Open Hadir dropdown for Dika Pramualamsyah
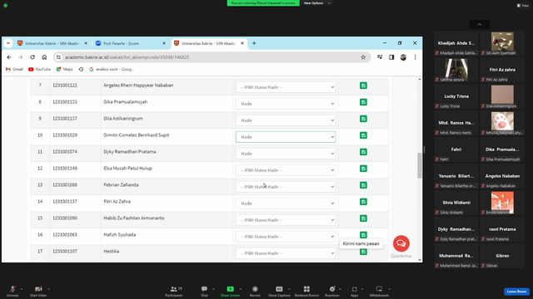 pyautogui.click(x=286, y=104)
